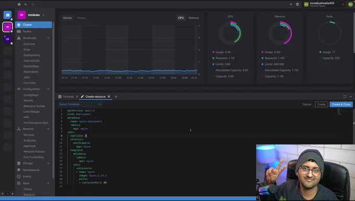Click the KU user avatar icon
Image resolution: width=355 pixels, height=201 pixels.
350,4
